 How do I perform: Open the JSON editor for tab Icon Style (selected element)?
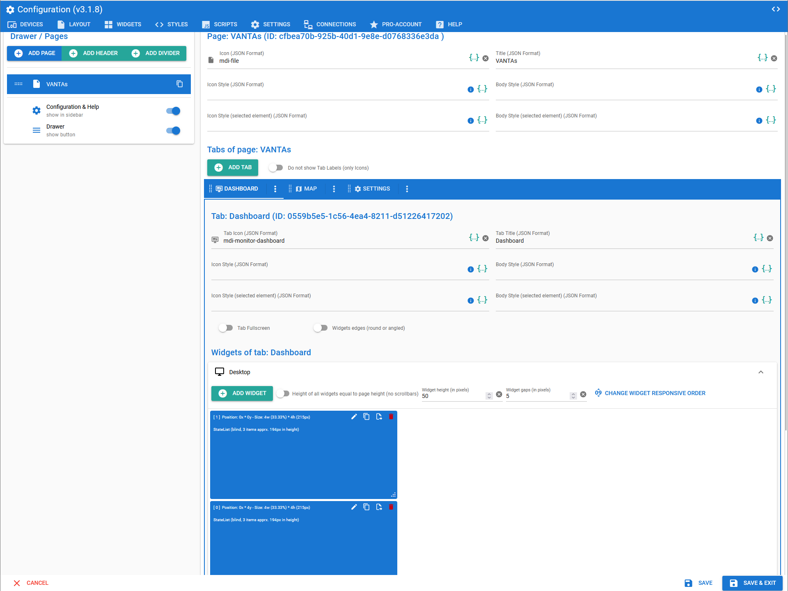click(x=483, y=300)
